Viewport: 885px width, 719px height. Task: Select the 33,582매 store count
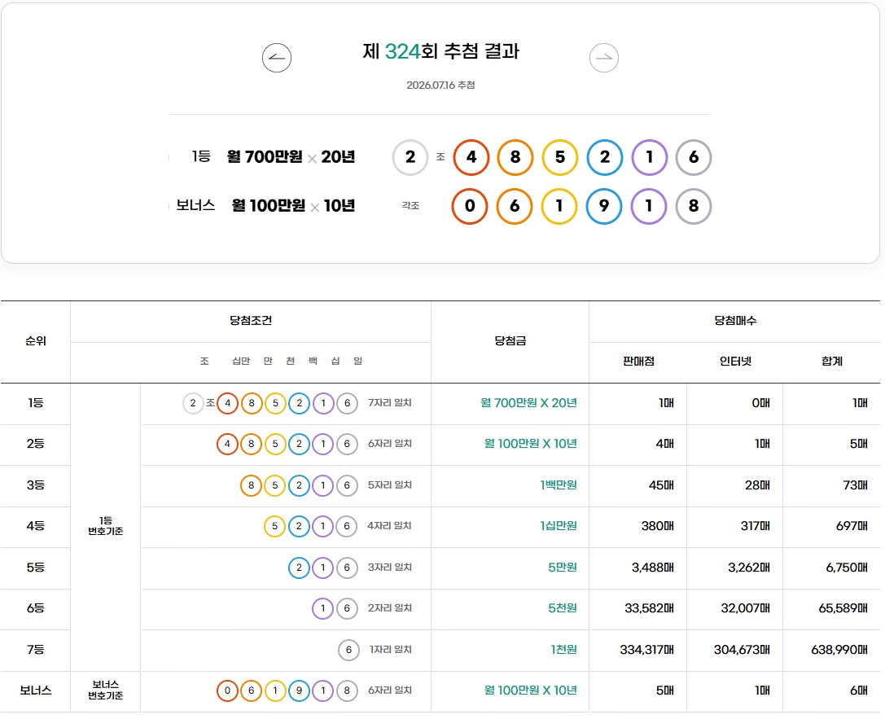[x=649, y=608]
